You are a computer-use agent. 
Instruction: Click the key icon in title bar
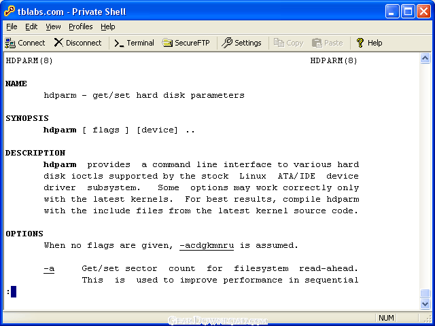coord(10,11)
